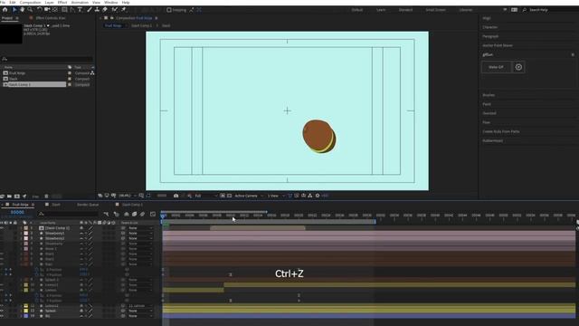Open the viewer magnification ratio dropdown

pyautogui.click(x=128, y=196)
